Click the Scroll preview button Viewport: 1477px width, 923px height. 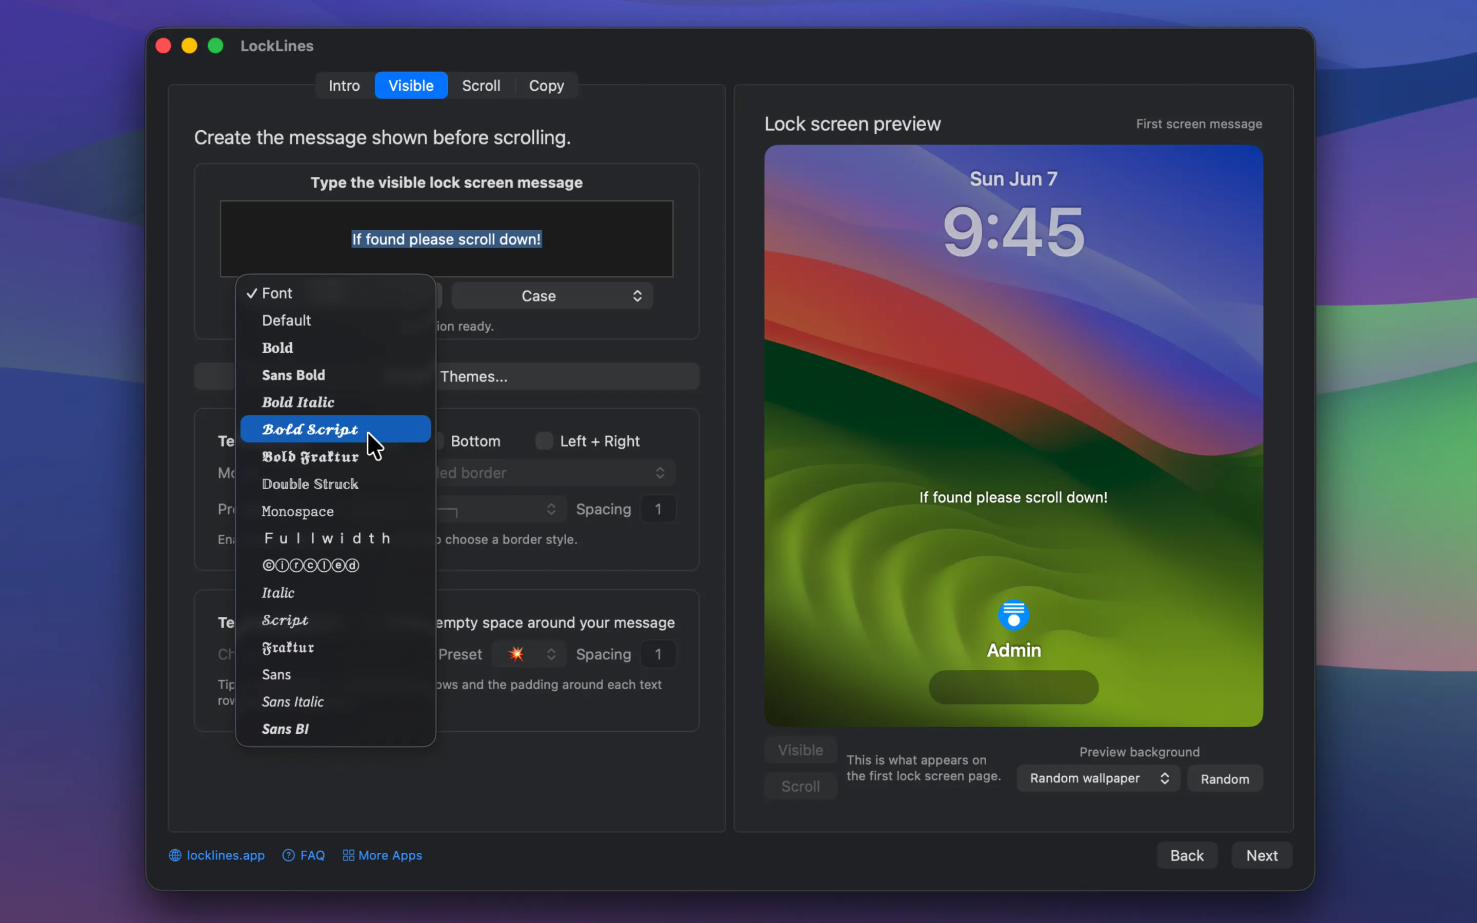tap(801, 786)
